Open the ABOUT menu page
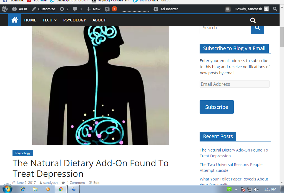This screenshot has width=284, height=193. pyautogui.click(x=99, y=20)
